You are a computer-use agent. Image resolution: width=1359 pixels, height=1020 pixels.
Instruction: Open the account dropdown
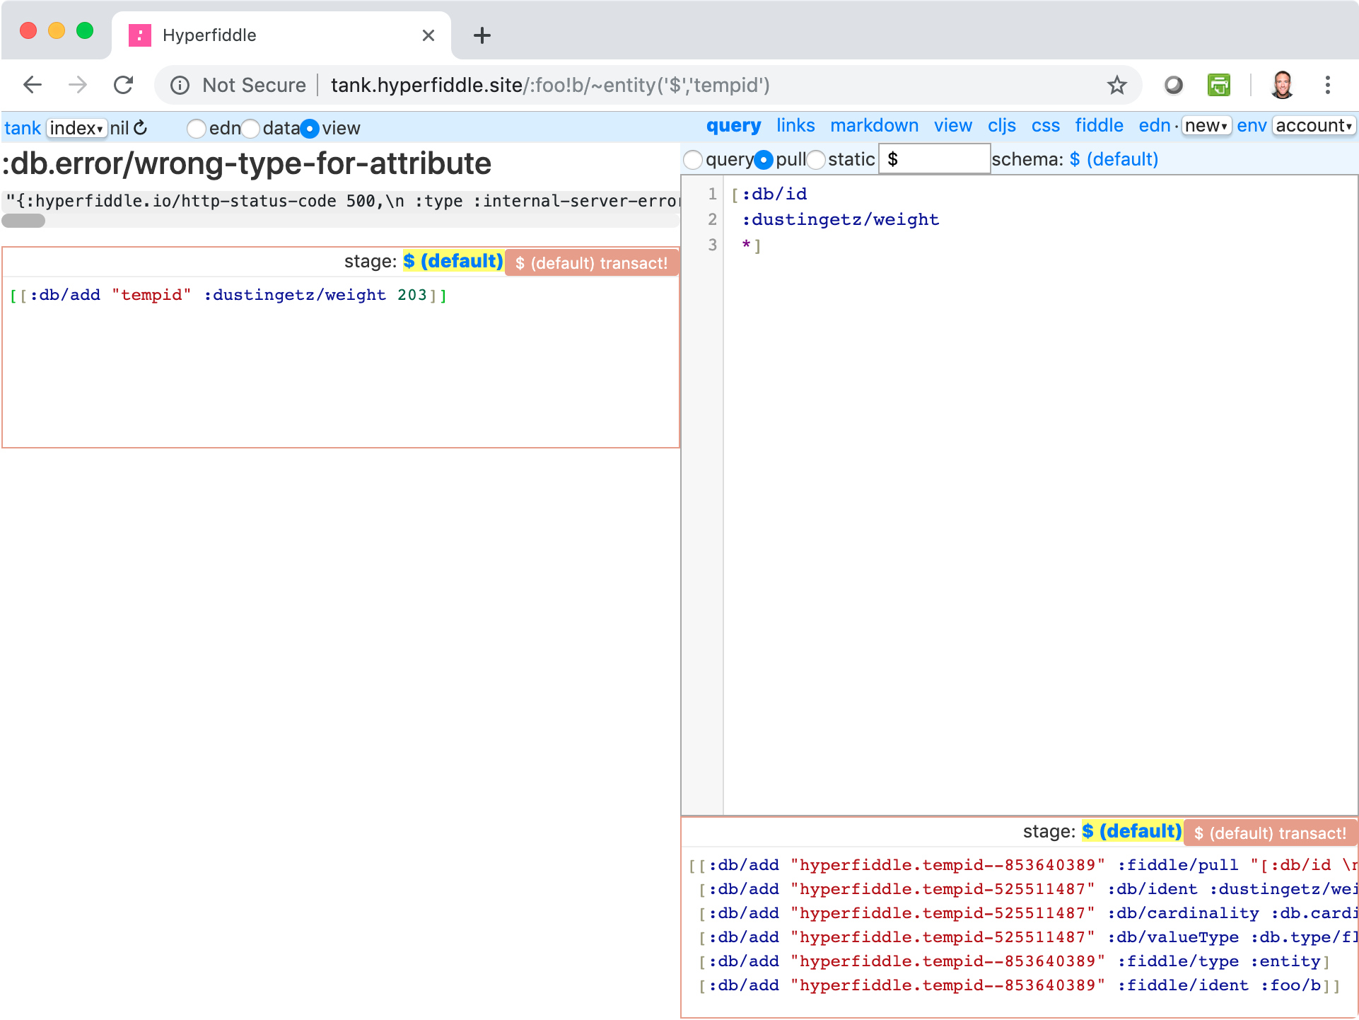1314,126
